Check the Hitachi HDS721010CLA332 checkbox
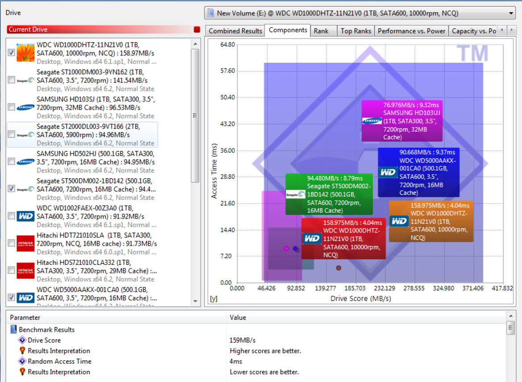Viewport: 522px width, 382px height. tap(11, 270)
